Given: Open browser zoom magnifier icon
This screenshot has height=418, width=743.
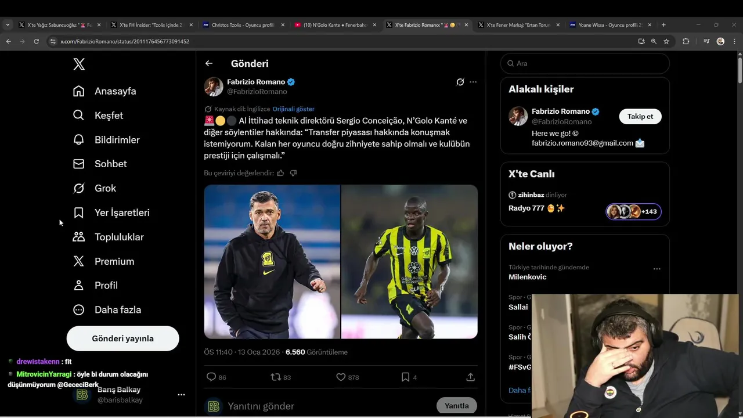Looking at the screenshot, I should [x=654, y=41].
